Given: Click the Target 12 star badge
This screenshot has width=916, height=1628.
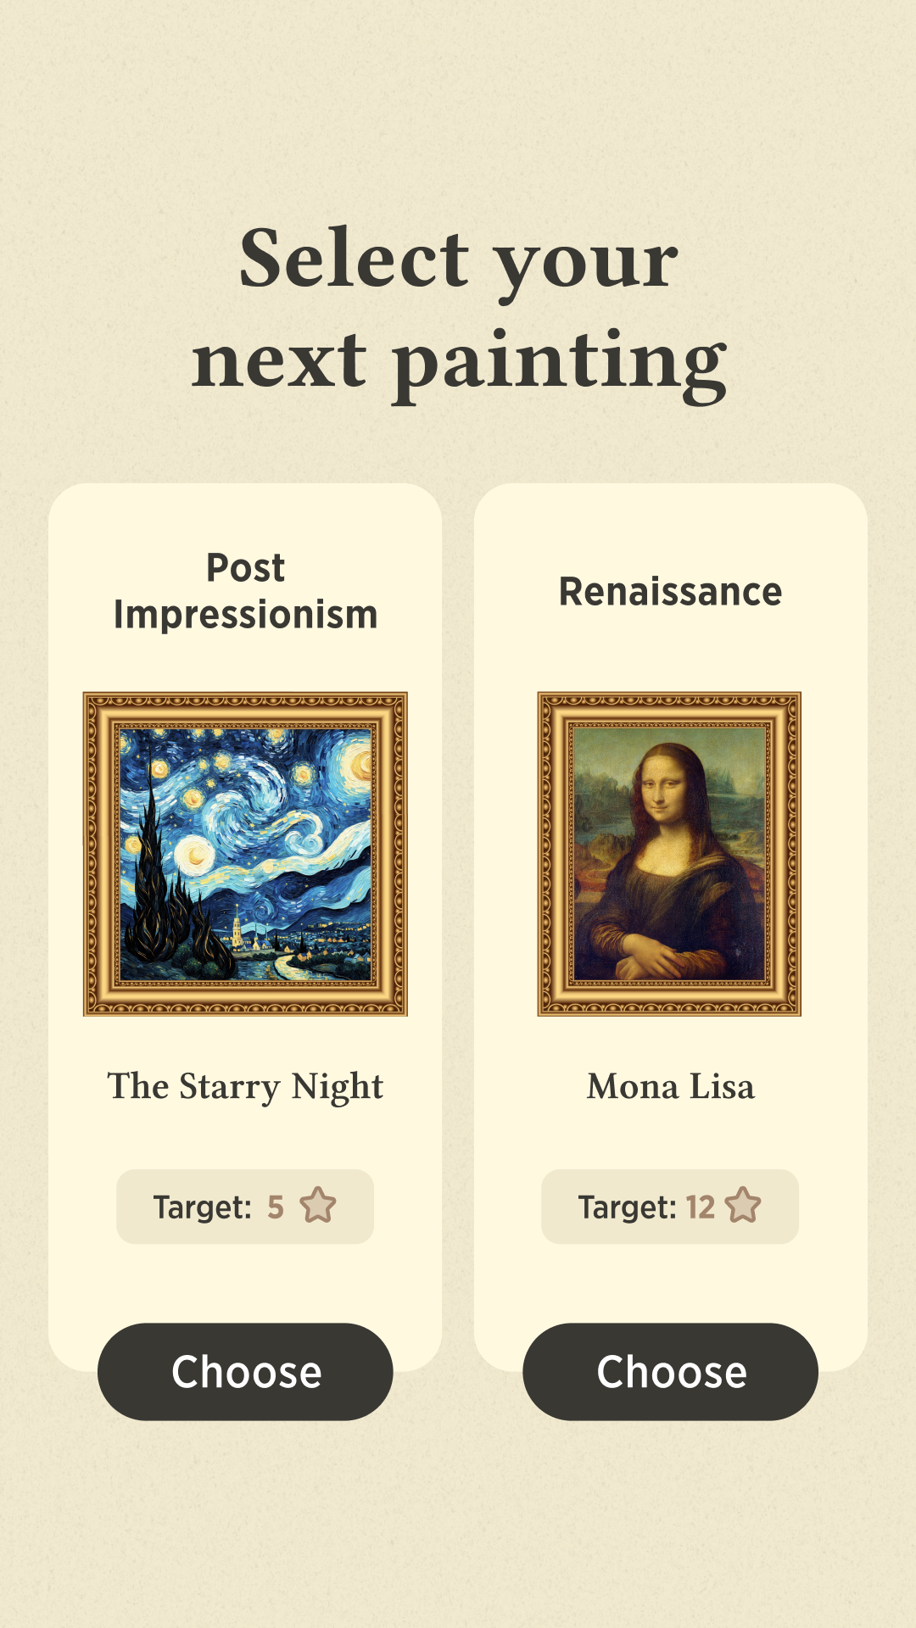Looking at the screenshot, I should pos(670,1207).
